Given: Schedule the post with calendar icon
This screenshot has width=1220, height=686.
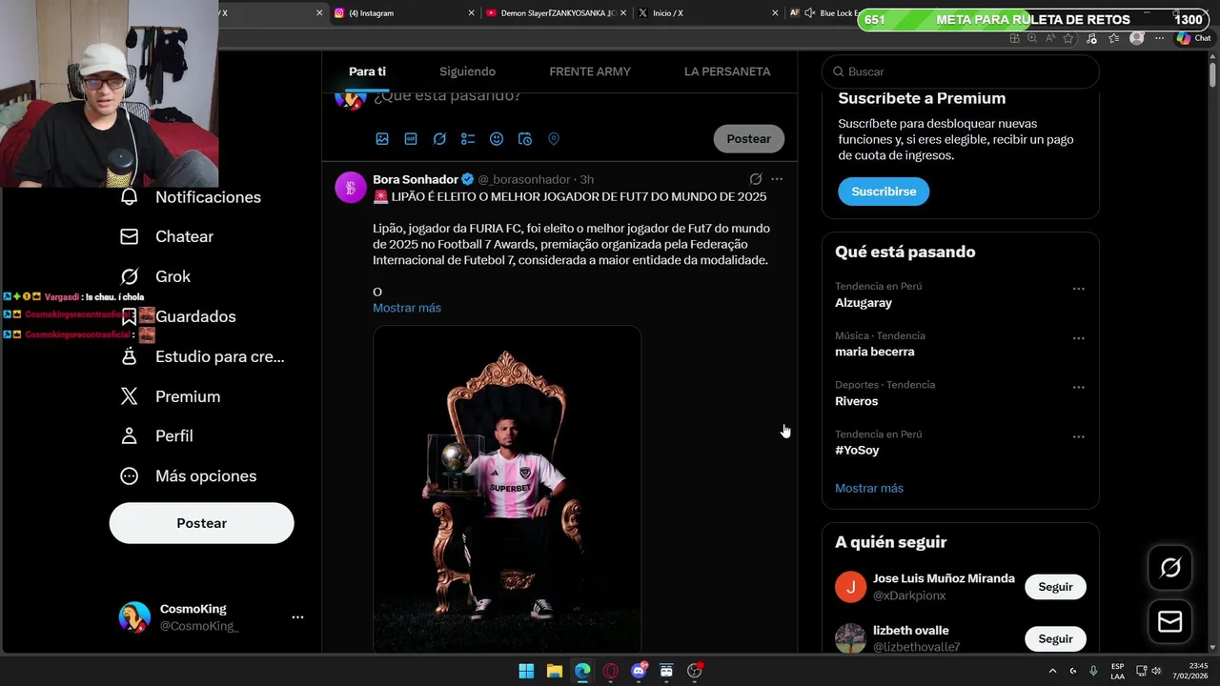Looking at the screenshot, I should click(x=525, y=139).
